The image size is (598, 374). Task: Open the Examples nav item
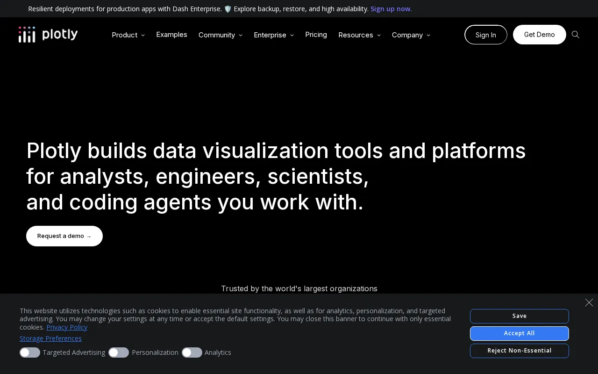[x=171, y=35]
